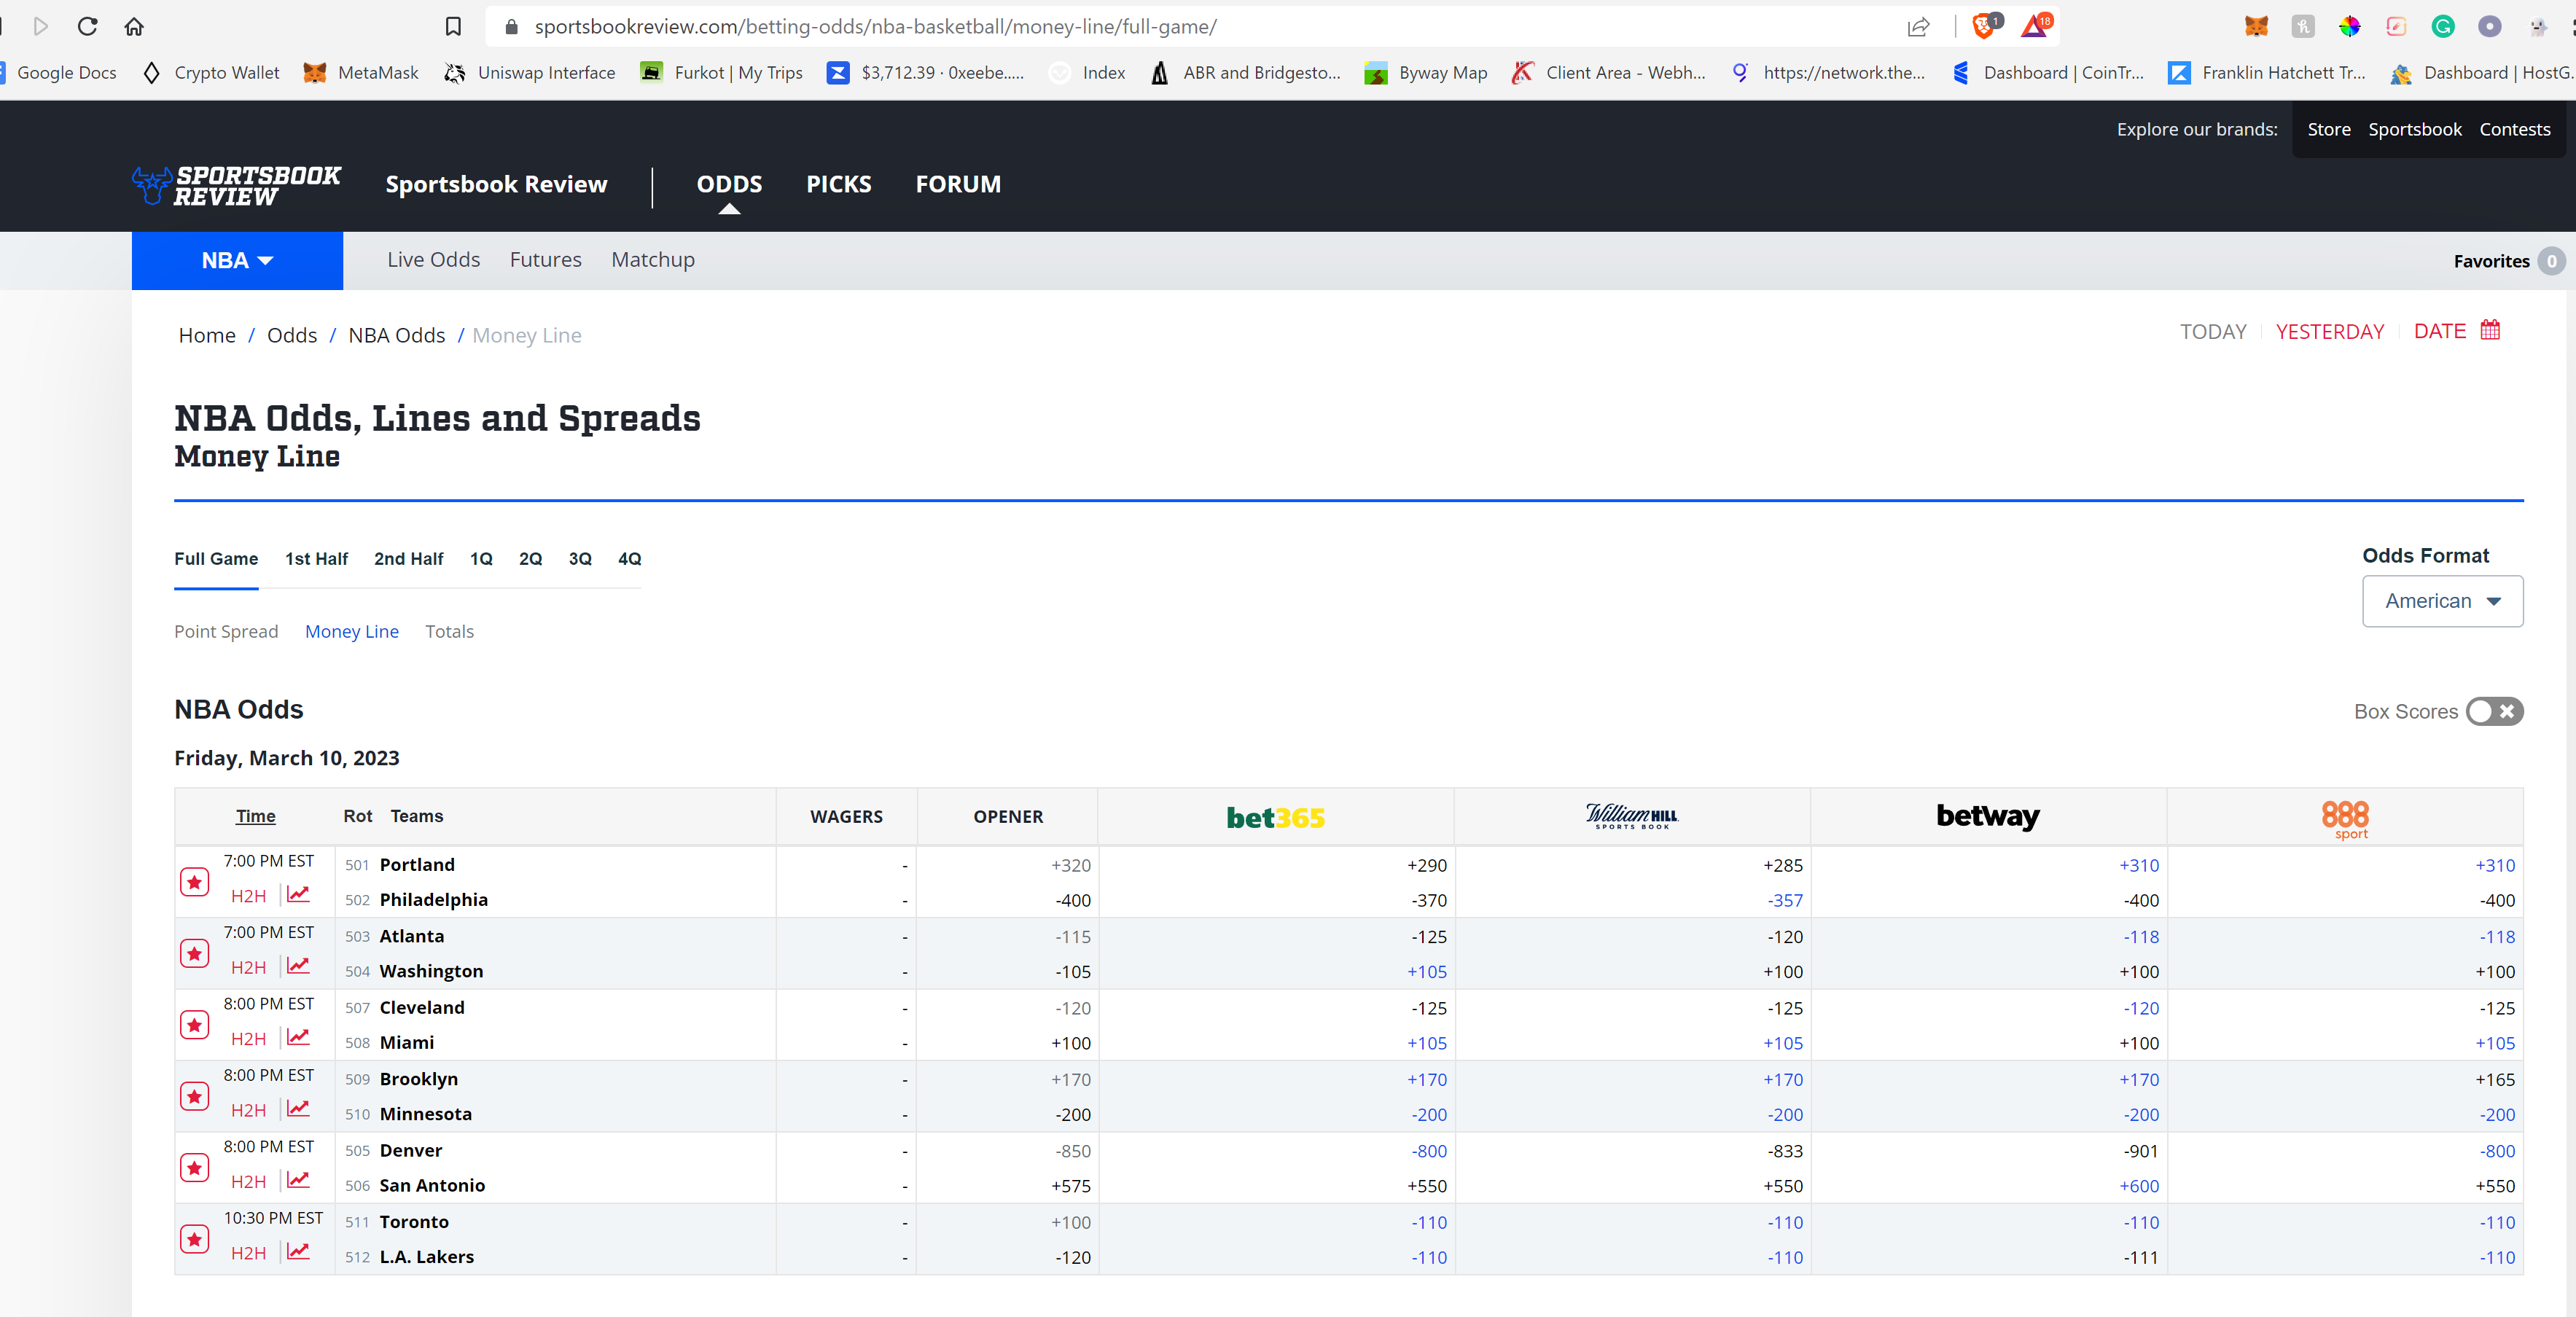
Task: Open the American odds format dropdown
Action: [x=2442, y=601]
